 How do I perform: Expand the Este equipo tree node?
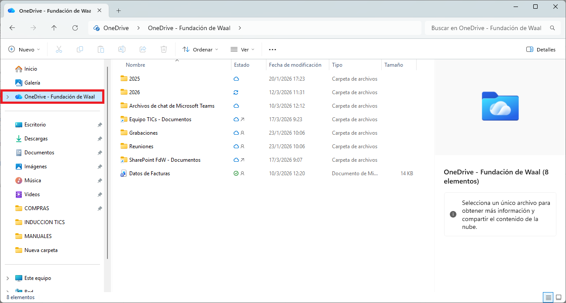7,278
